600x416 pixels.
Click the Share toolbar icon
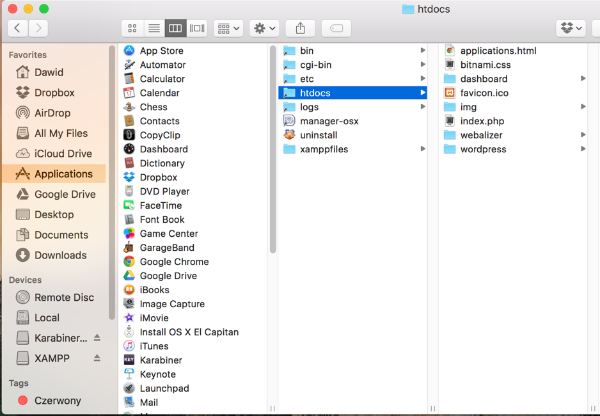click(300, 28)
